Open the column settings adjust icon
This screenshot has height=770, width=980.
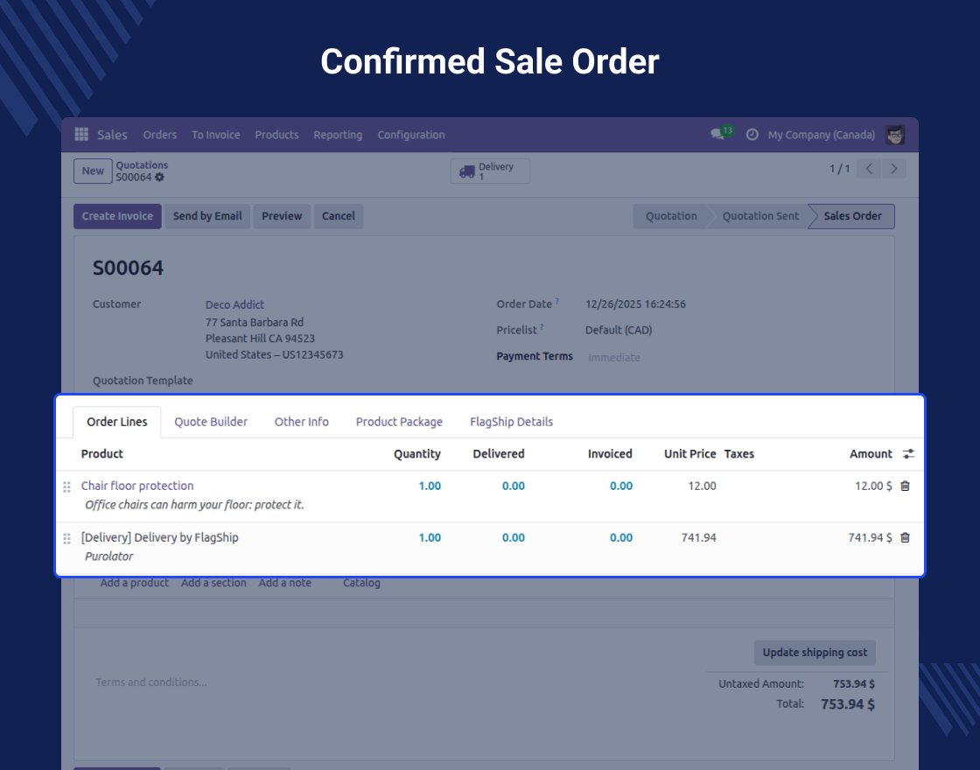coord(908,454)
